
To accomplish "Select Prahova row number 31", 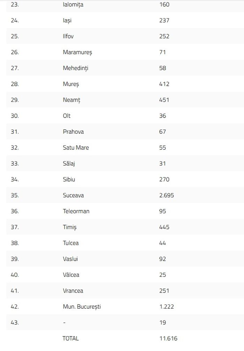I will (15, 132).
